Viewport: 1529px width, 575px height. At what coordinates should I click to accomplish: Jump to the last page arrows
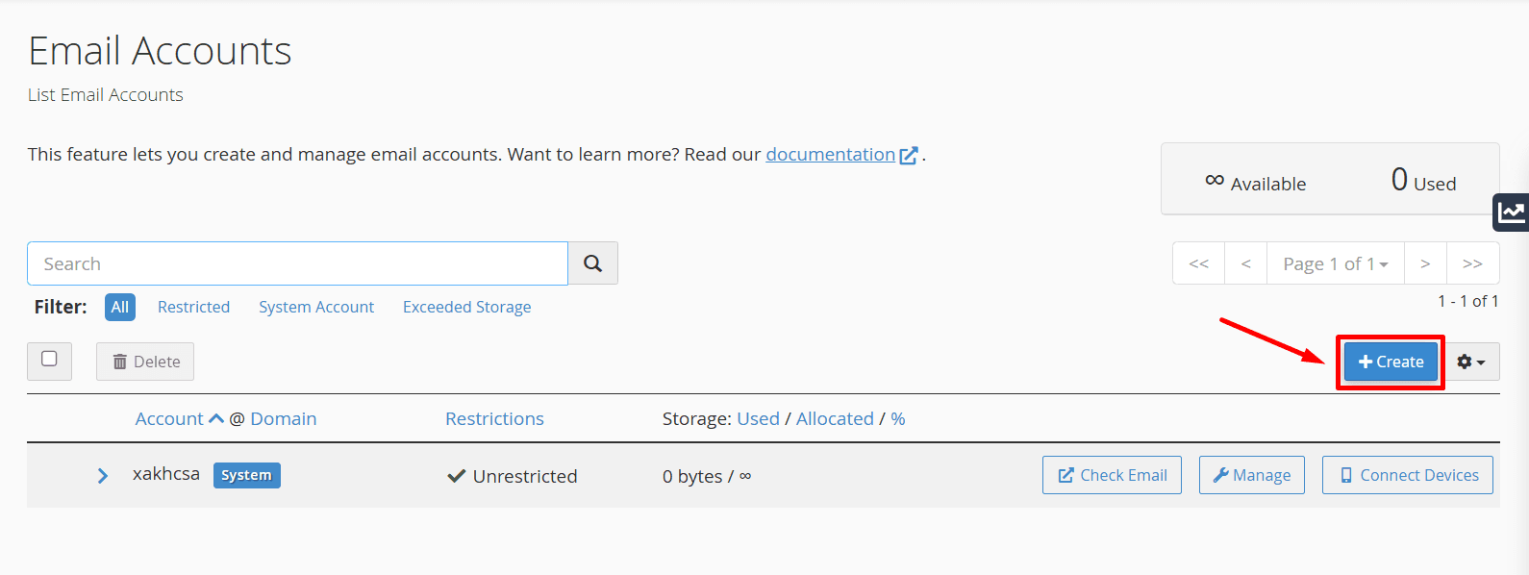(x=1472, y=263)
